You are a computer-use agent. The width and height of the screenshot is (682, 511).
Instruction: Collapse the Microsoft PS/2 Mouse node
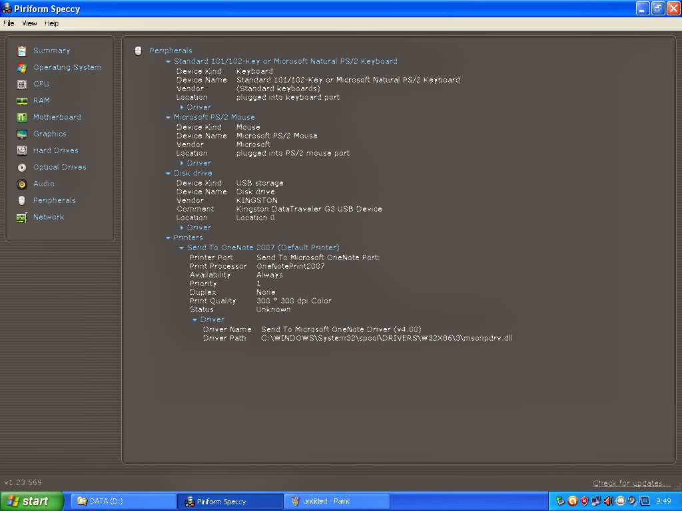coord(169,117)
